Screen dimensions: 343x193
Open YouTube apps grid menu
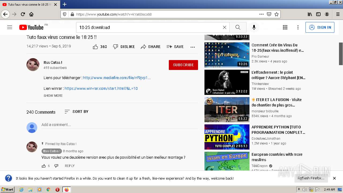[x=285, y=27]
